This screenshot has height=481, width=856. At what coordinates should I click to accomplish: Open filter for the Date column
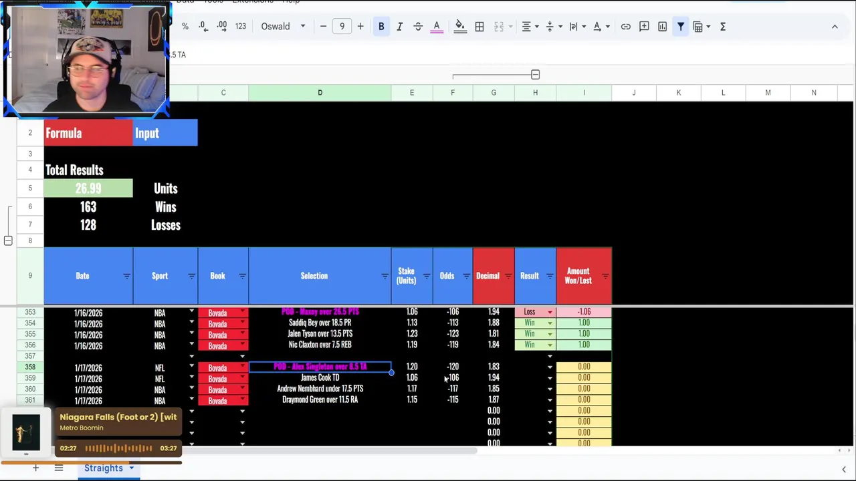point(126,276)
